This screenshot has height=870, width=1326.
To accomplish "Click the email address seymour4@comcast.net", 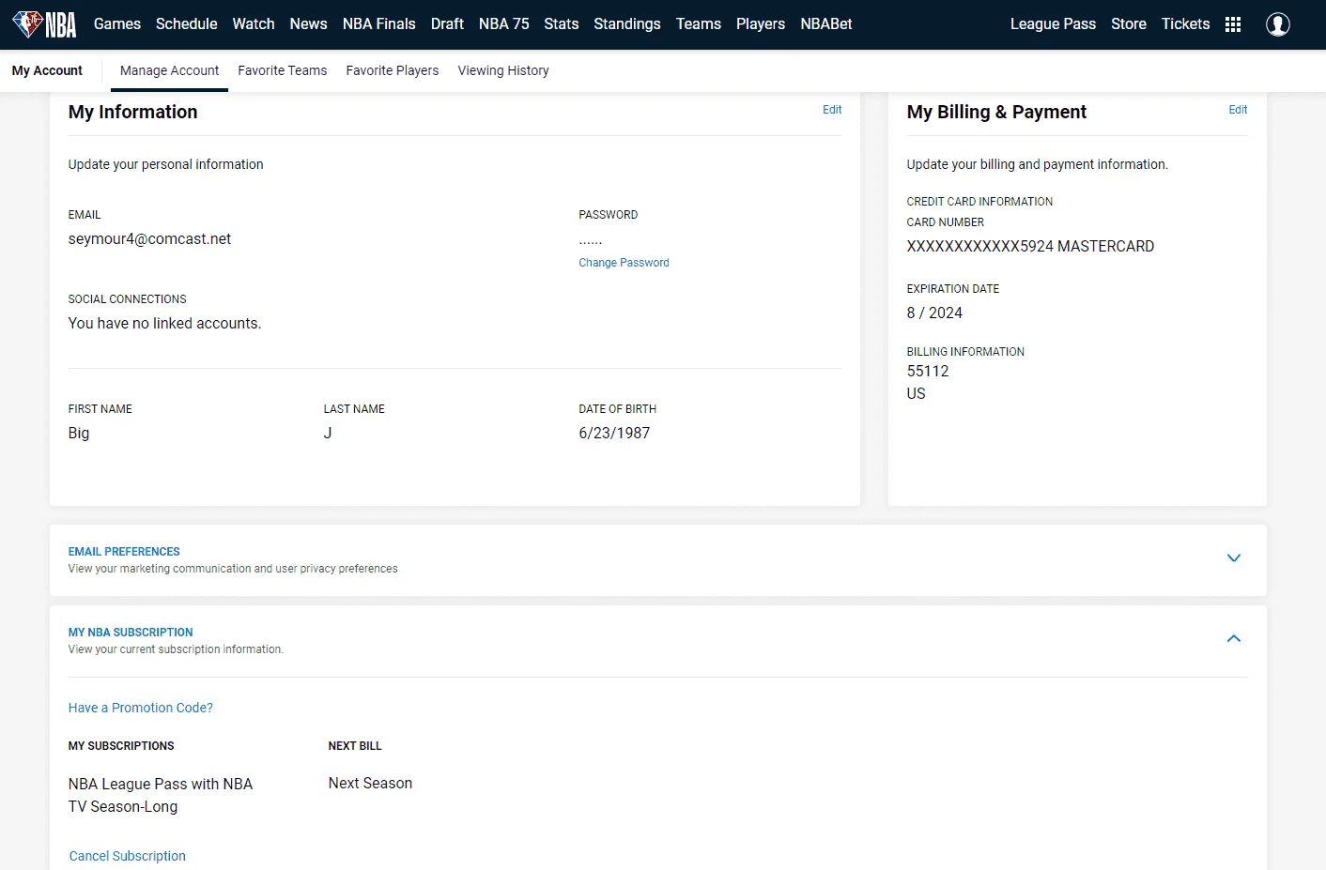I will point(149,239).
